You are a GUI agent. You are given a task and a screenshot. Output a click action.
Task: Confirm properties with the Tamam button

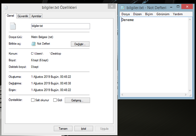63,129
